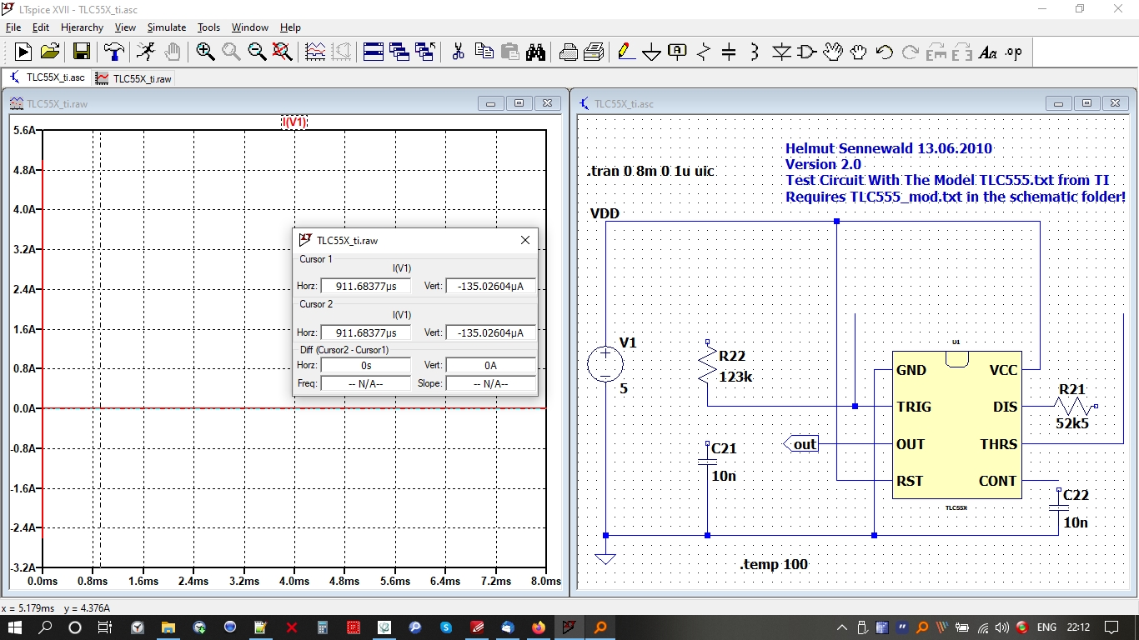Screen dimensions: 1139x640
Task: Show hidden system tray icons
Action: 842,627
